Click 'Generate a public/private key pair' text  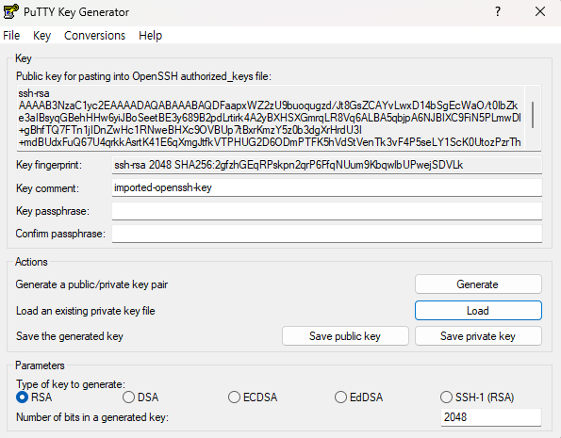click(91, 284)
